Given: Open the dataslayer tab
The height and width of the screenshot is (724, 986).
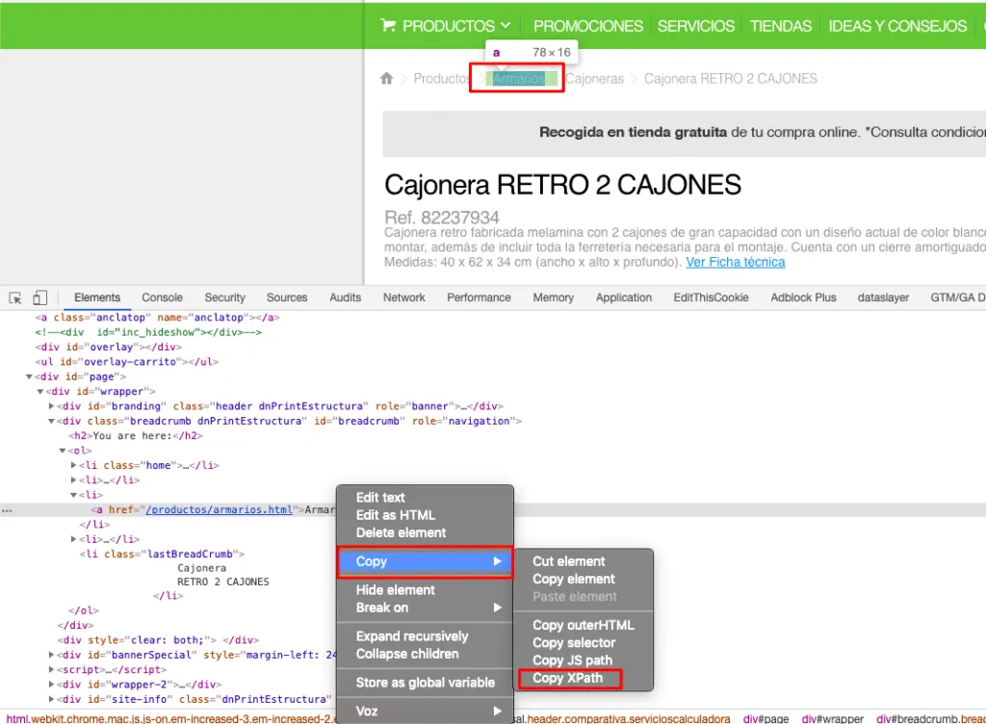Looking at the screenshot, I should tap(883, 297).
